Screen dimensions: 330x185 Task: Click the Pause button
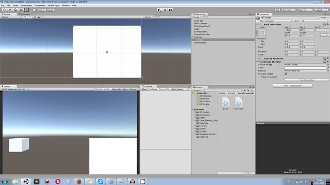[165, 10]
